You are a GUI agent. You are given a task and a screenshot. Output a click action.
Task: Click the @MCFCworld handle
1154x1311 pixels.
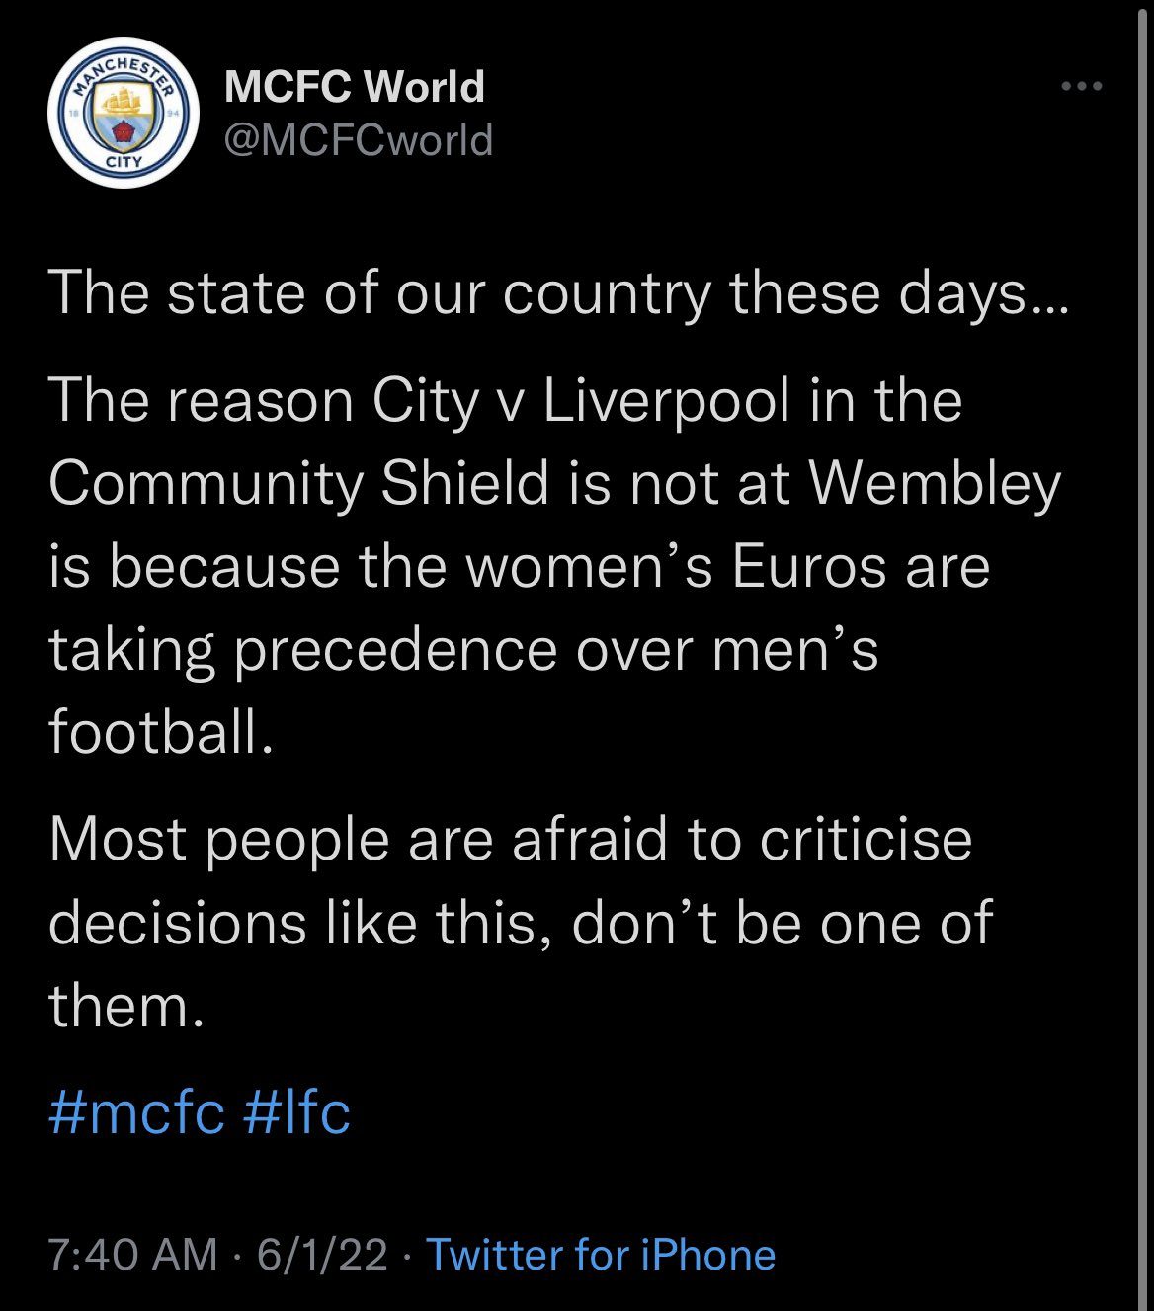pyautogui.click(x=359, y=140)
